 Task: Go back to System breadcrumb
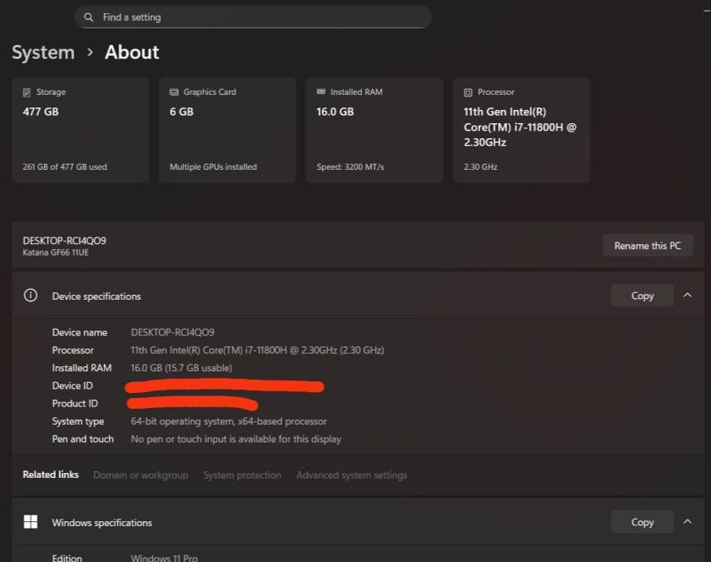pos(43,52)
